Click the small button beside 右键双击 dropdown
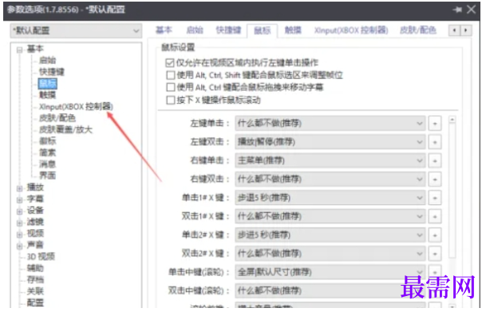490x312 pixels. coord(435,180)
